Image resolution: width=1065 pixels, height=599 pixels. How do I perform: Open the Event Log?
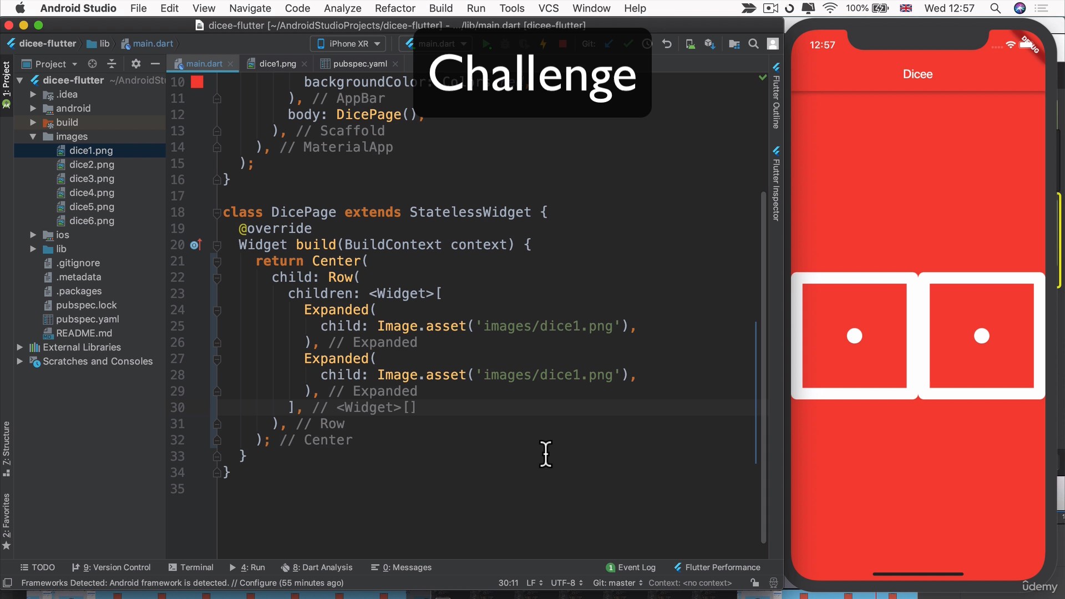pos(631,567)
